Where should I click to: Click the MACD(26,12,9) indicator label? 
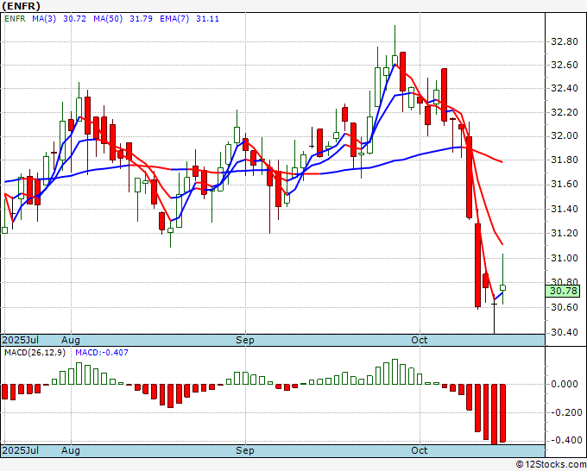(35, 353)
